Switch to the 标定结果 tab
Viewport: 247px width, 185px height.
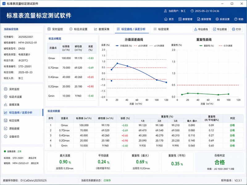point(161,29)
